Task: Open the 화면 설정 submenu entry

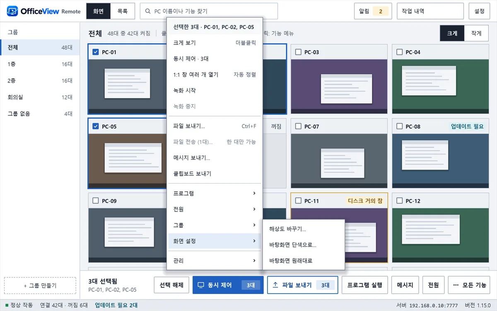Action: point(215,241)
